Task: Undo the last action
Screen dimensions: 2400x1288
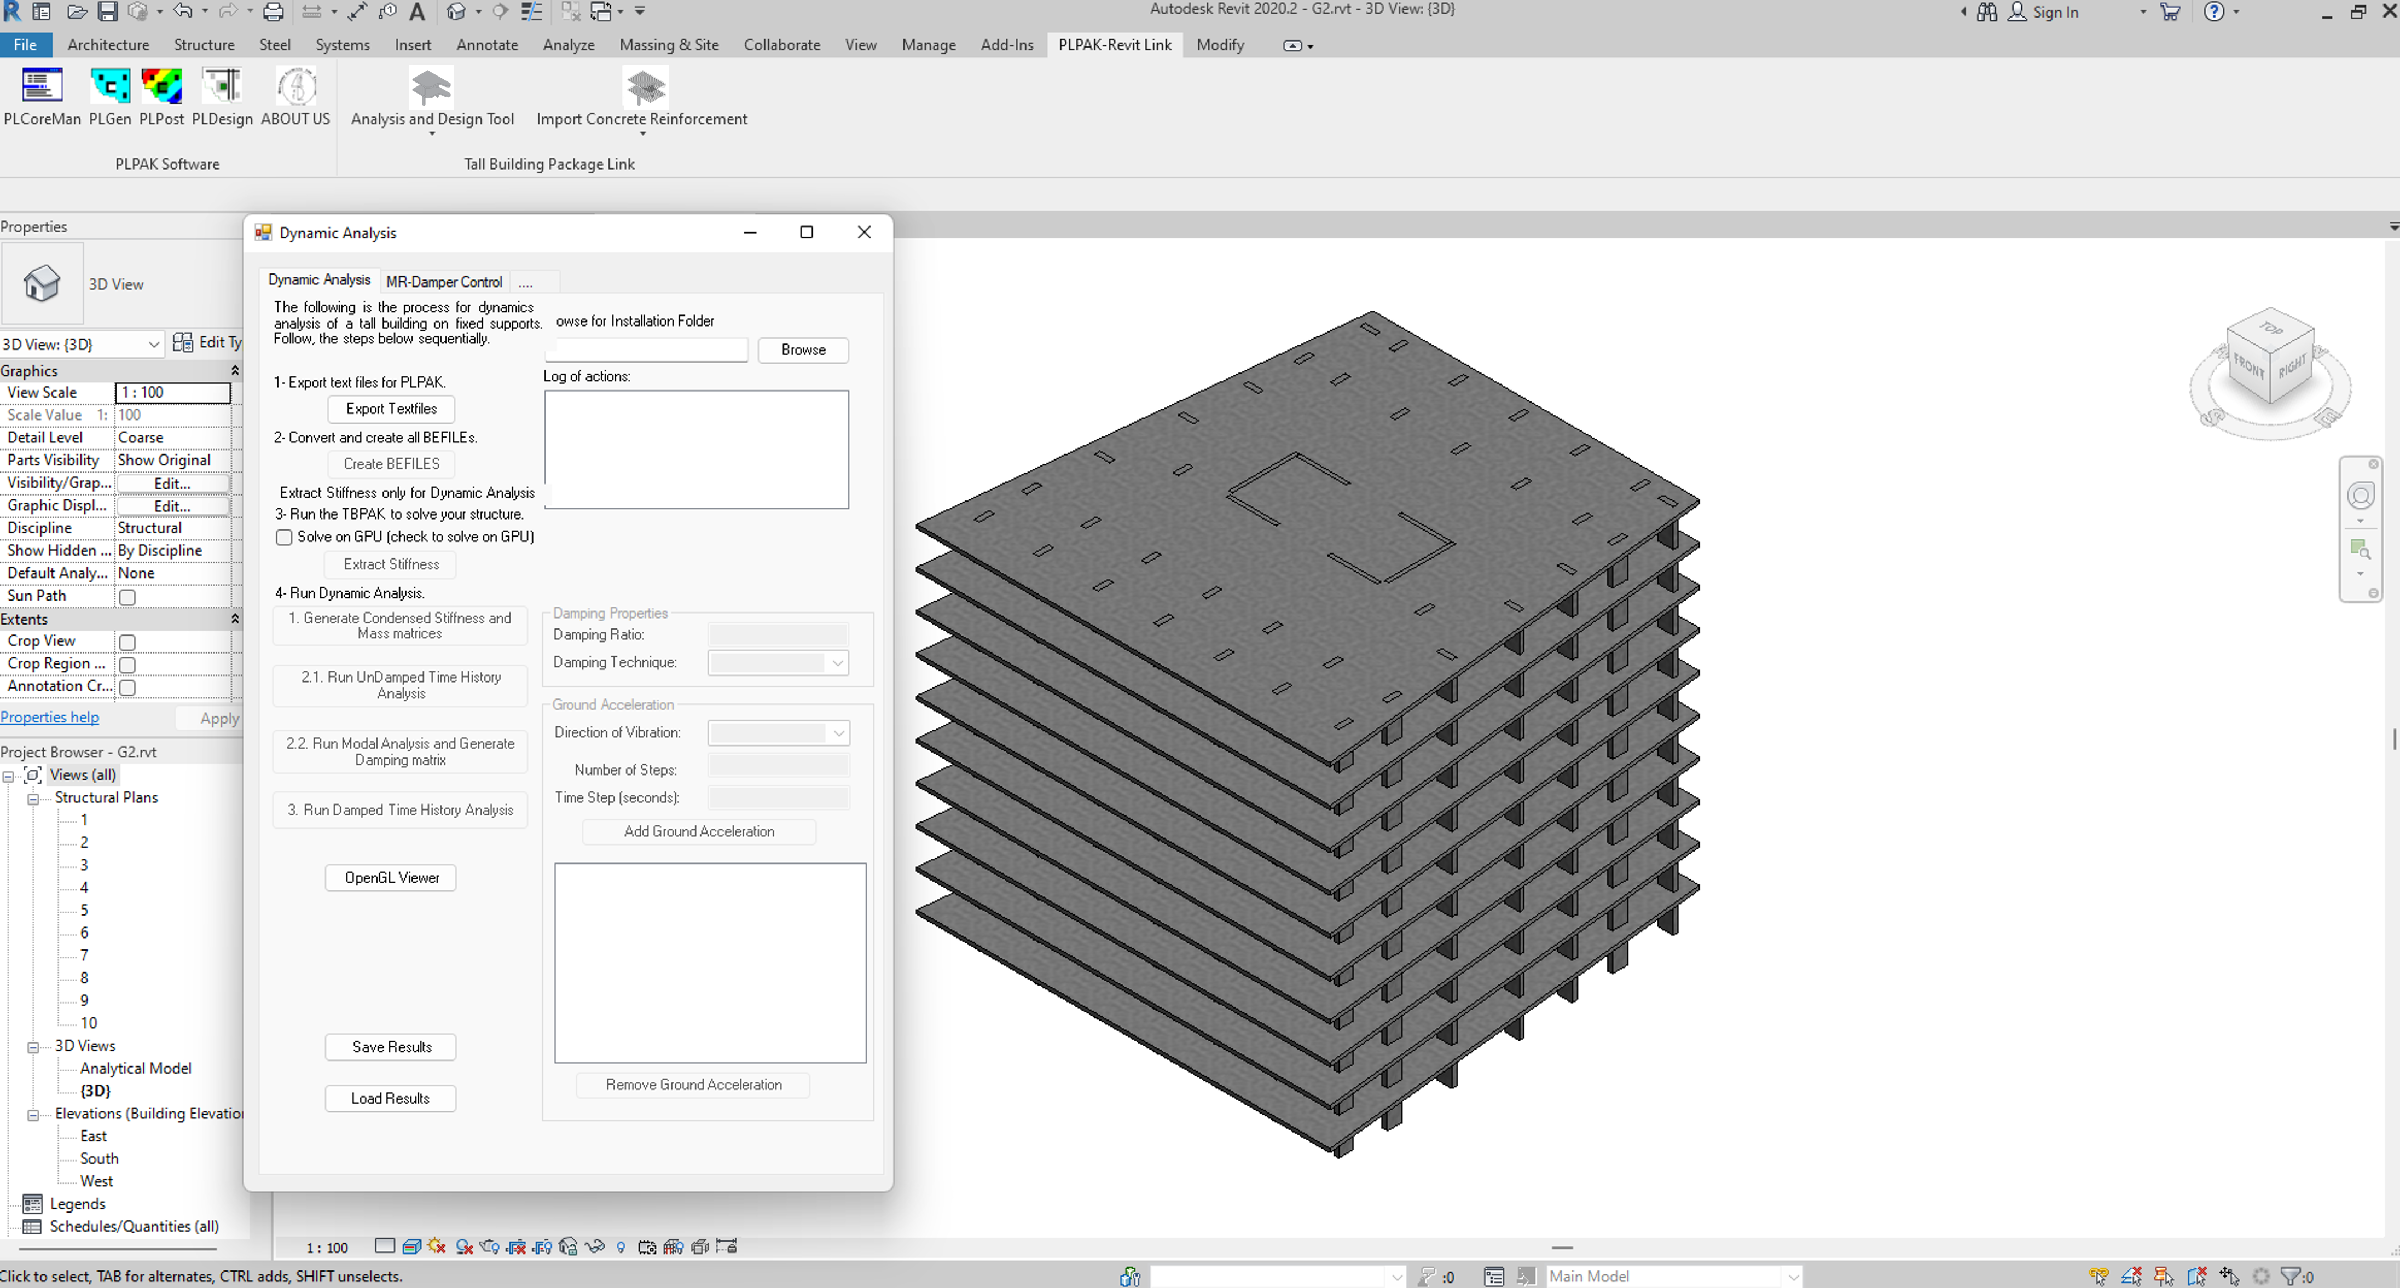Action: coord(183,12)
